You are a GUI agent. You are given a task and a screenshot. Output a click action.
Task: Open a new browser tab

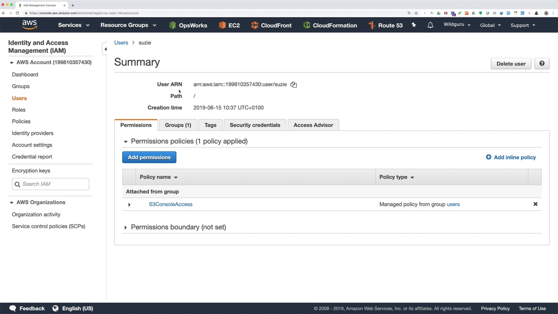point(72,5)
